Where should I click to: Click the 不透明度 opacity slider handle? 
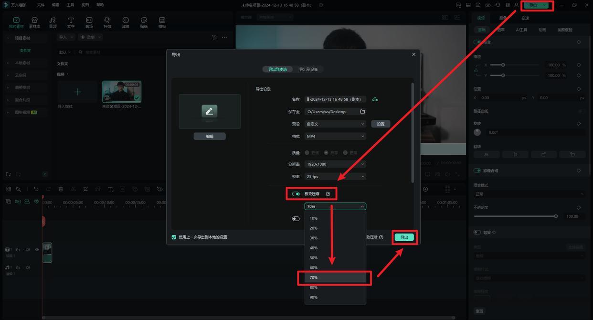tap(556, 216)
